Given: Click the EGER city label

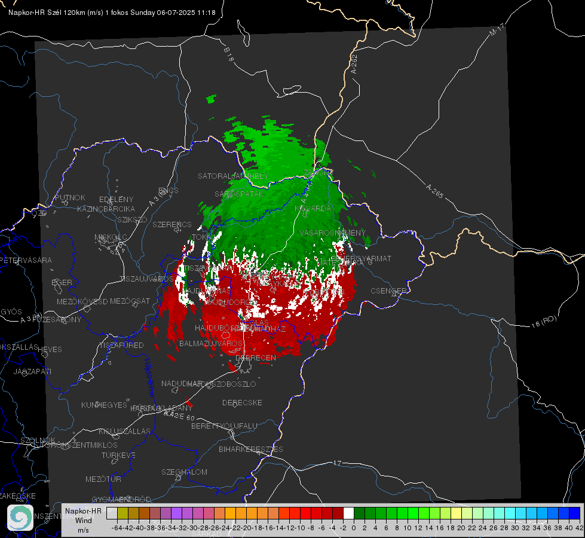Looking at the screenshot, I should point(62,283).
